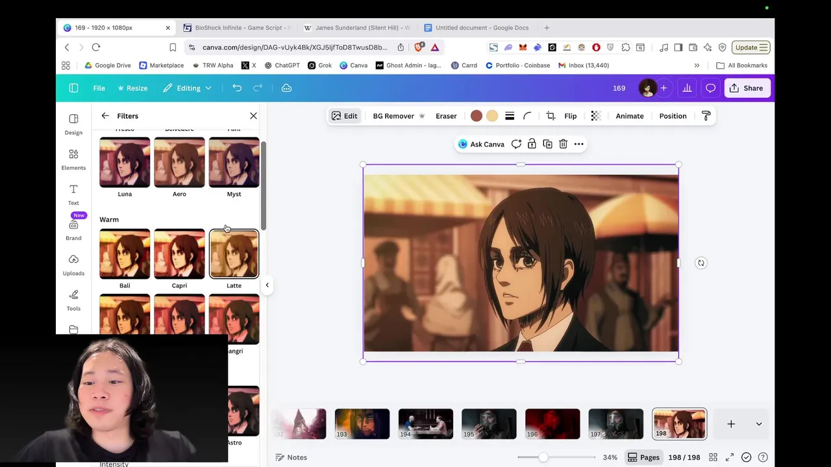Click the Edit image button
831x467 pixels.
pos(344,115)
